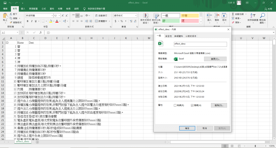
Task: Open the File (檔案) tab
Action: tap(5, 9)
